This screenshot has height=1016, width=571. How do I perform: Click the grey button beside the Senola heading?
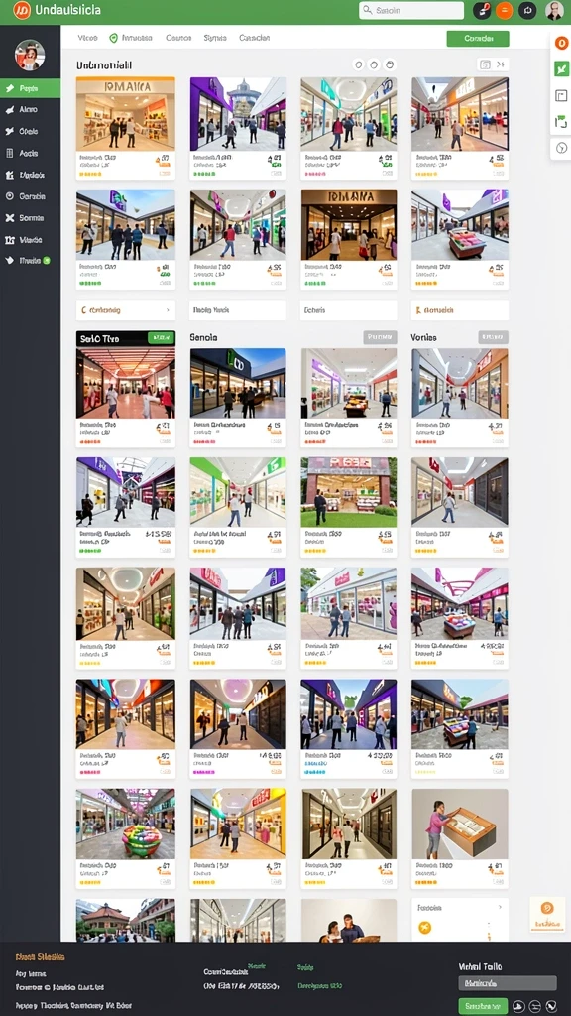point(380,337)
